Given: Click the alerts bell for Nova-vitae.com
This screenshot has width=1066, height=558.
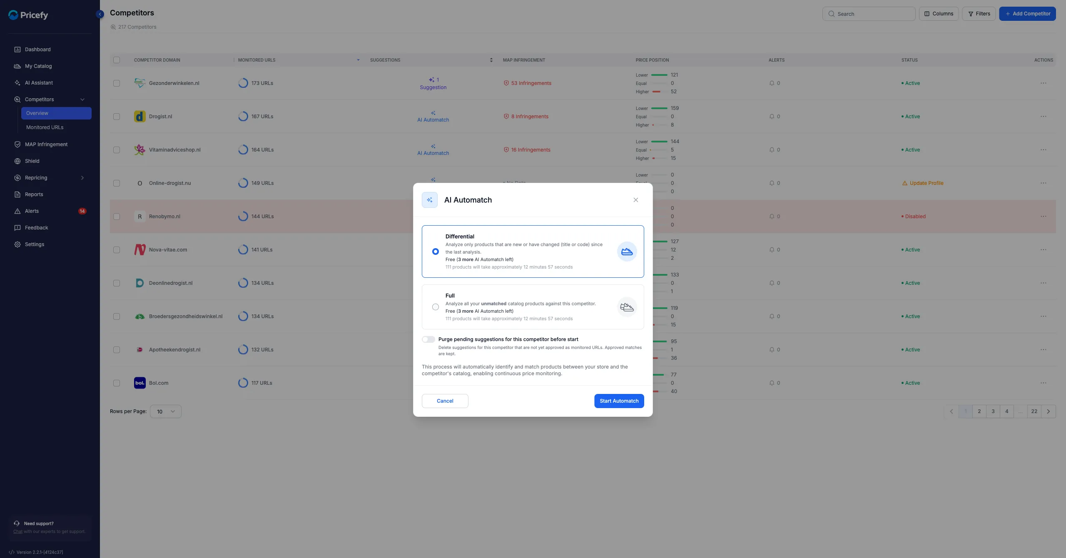Looking at the screenshot, I should (772, 250).
